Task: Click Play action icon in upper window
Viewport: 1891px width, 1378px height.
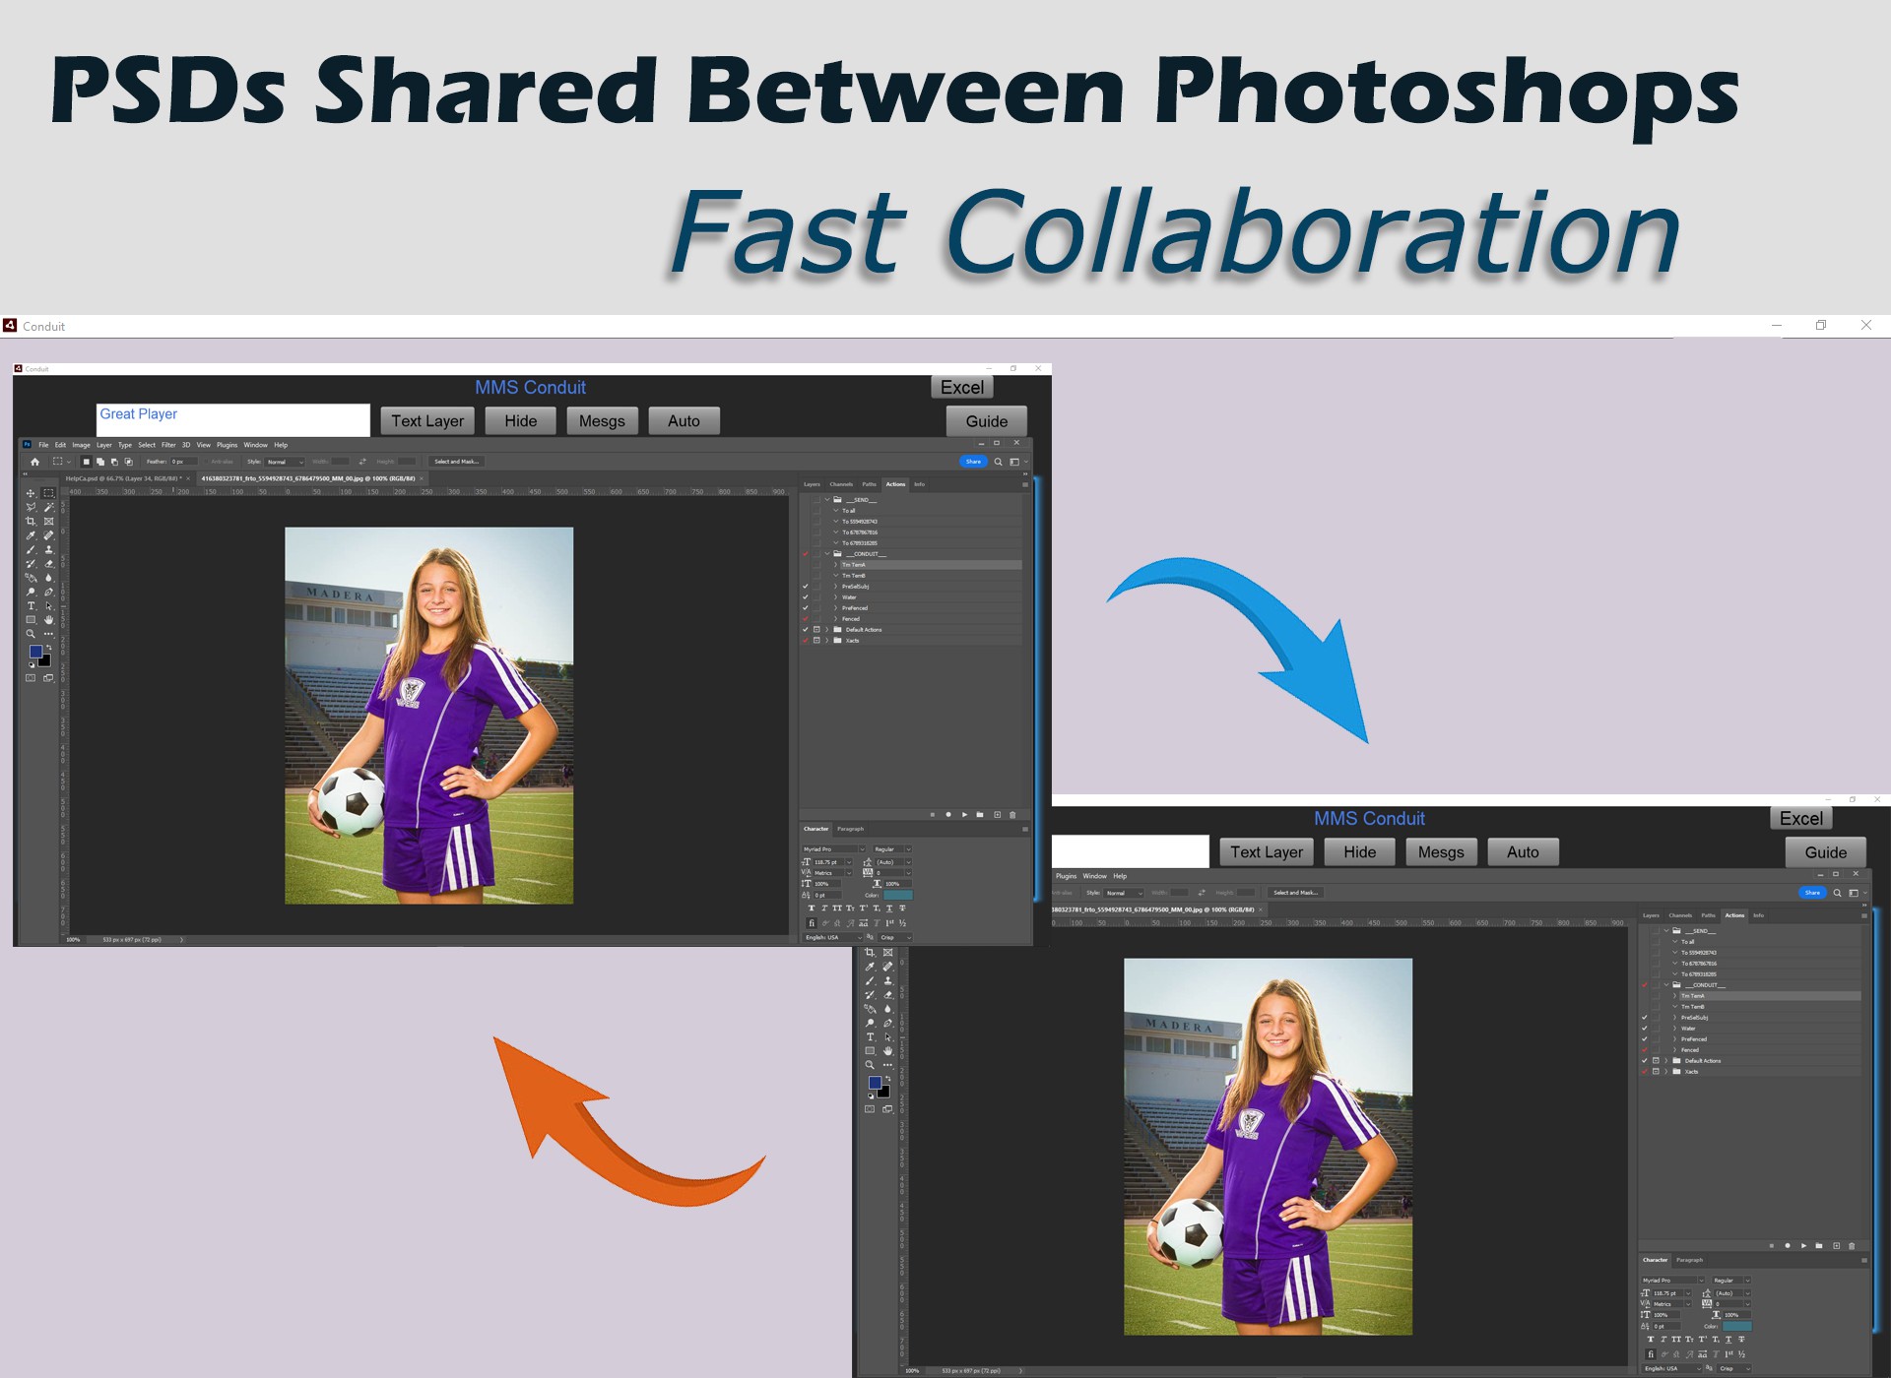Action: (x=964, y=815)
